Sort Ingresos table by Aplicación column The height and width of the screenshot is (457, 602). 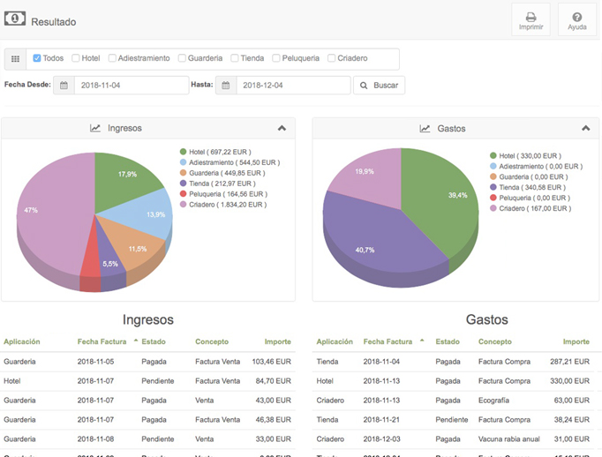[x=22, y=341]
